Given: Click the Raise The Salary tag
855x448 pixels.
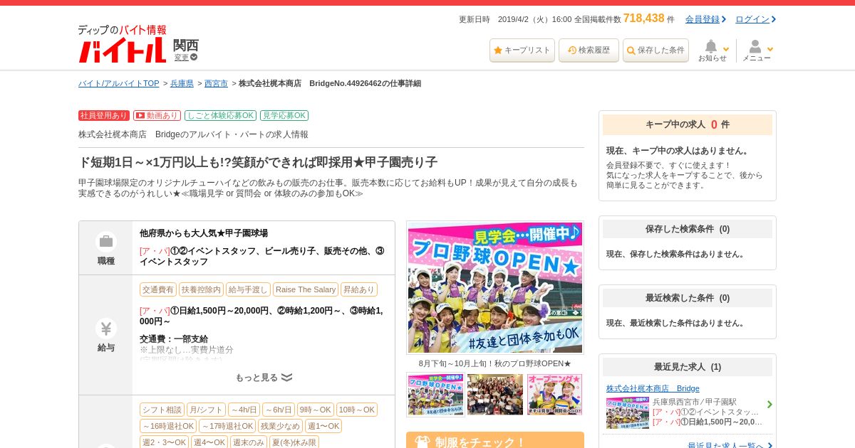Looking at the screenshot, I should pyautogui.click(x=306, y=289).
